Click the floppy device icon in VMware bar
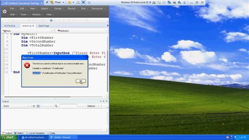This screenshot has height=140, width=249. click(164, 2)
